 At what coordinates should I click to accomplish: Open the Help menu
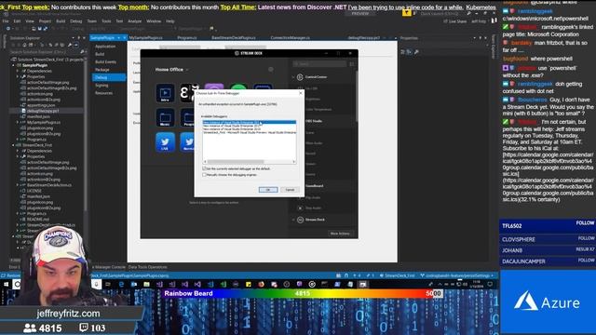point(170,21)
